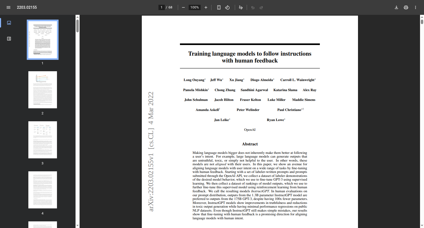Viewport: 424px width, 228px height.
Task: Click author name 'Diogo Almeida'
Action: (262, 80)
